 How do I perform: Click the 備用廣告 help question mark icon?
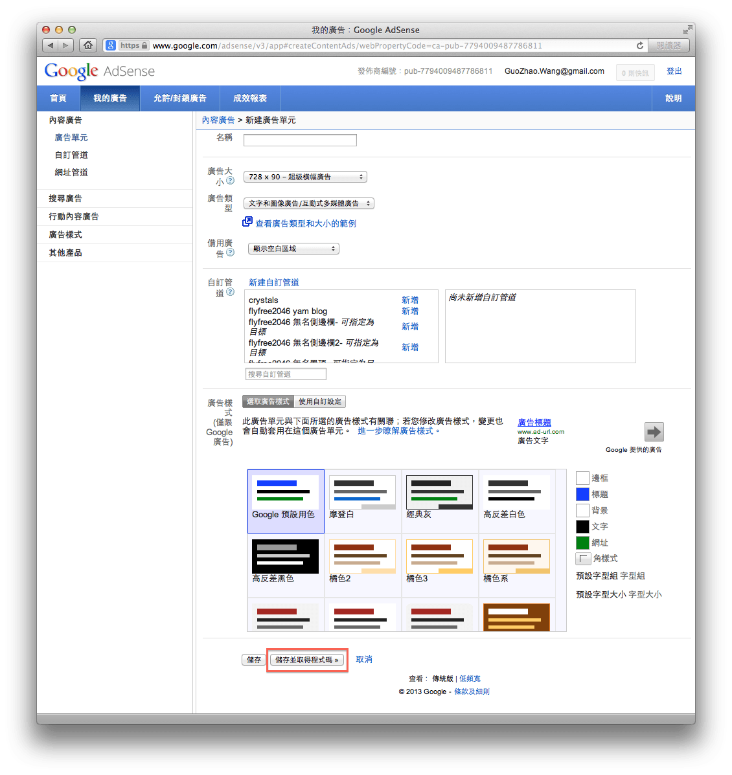(x=231, y=253)
